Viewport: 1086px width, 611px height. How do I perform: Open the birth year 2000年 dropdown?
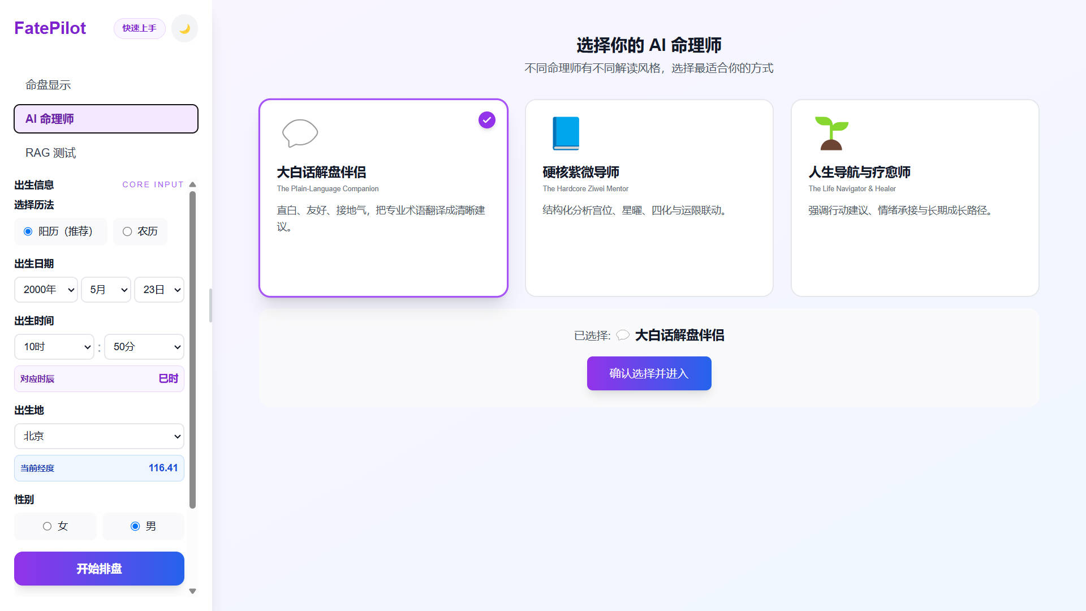[x=46, y=290]
